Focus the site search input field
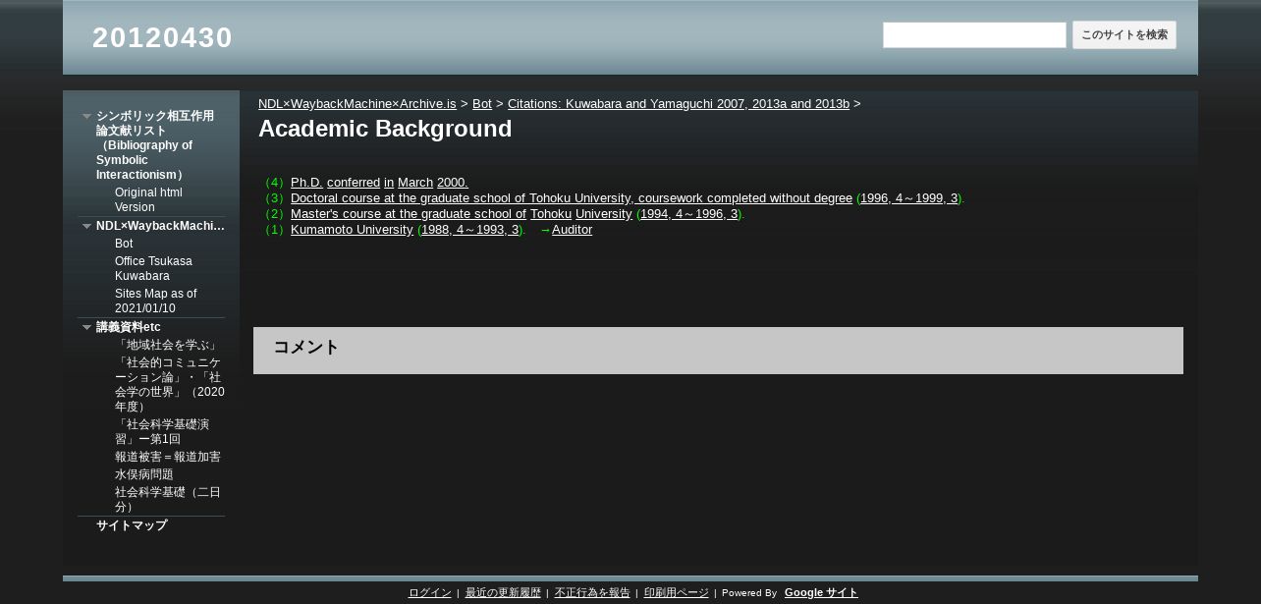Viewport: 1261px width, 604px height. (x=974, y=35)
